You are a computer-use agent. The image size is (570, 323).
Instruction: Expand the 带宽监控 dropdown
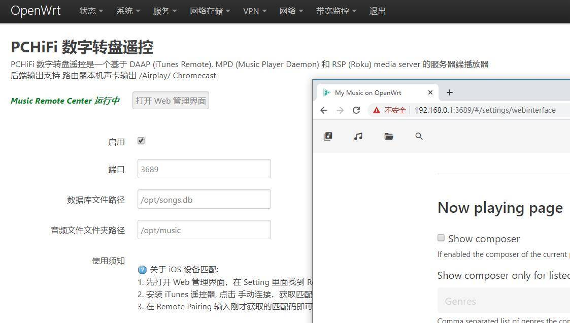point(332,11)
